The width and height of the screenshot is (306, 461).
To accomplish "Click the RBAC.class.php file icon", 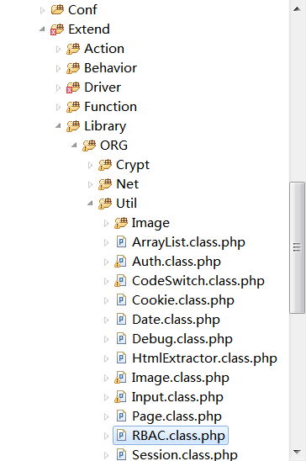I will [121, 436].
